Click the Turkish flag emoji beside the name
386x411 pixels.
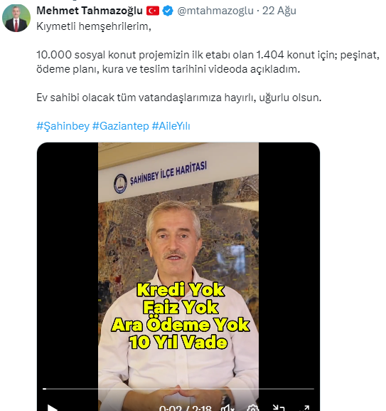point(153,11)
